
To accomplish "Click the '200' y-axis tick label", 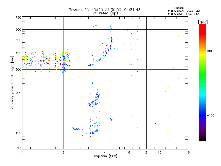I will [18, 93].
